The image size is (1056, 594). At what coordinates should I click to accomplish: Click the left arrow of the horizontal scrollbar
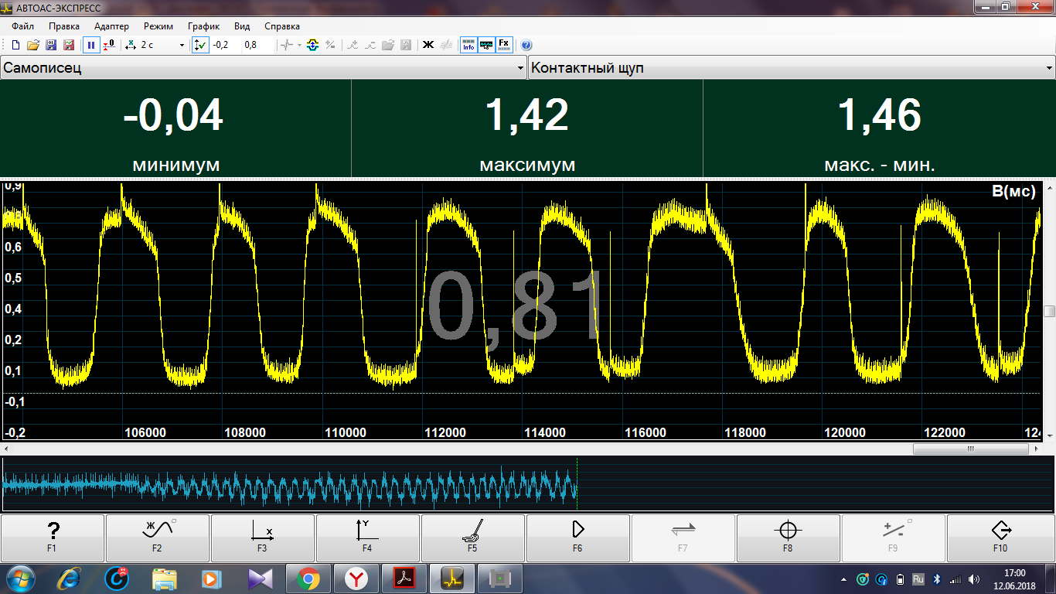(5, 449)
